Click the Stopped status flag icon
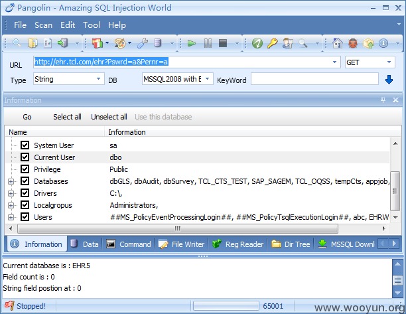This screenshot has height=314, width=406. (9, 306)
